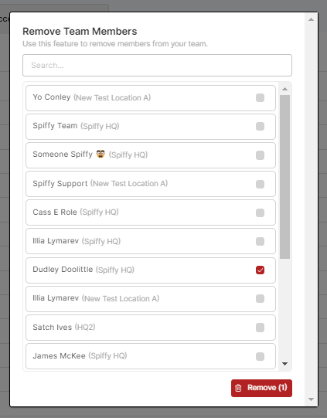Select the Satch Ives row
Viewport: 327px width, 418px height.
click(x=151, y=328)
